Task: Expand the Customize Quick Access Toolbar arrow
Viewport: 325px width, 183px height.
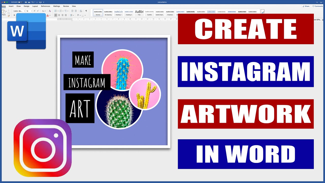Action: [44, 2]
